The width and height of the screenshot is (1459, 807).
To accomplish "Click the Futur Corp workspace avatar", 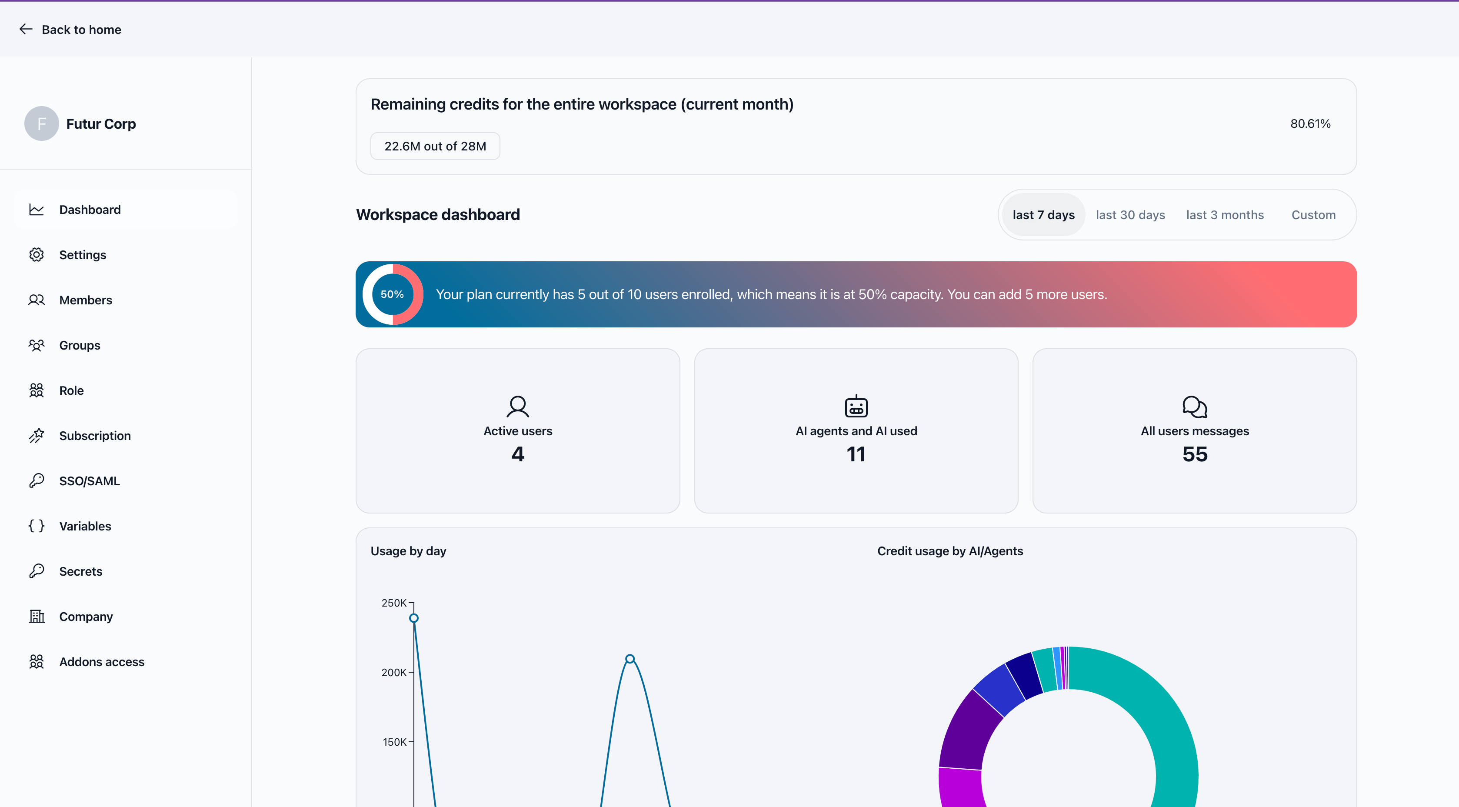I will click(x=41, y=123).
